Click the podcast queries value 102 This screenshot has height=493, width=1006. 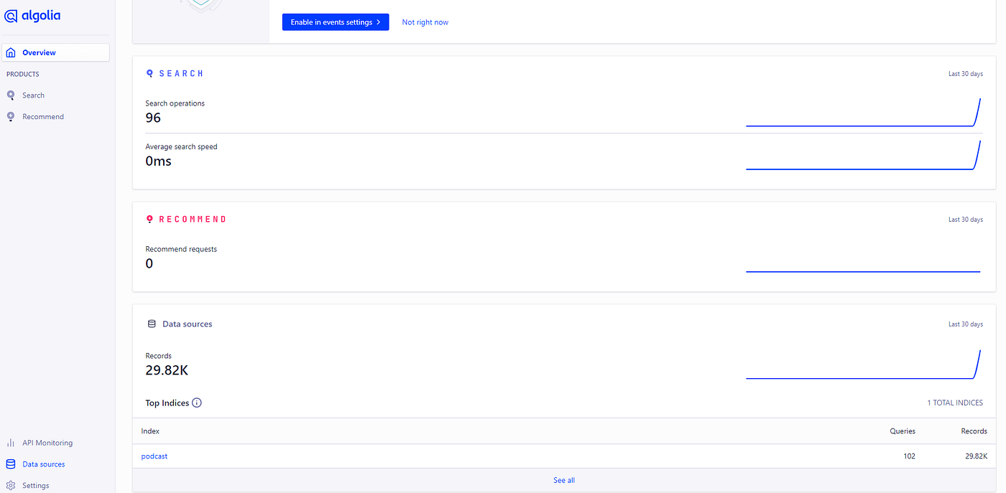click(x=908, y=456)
